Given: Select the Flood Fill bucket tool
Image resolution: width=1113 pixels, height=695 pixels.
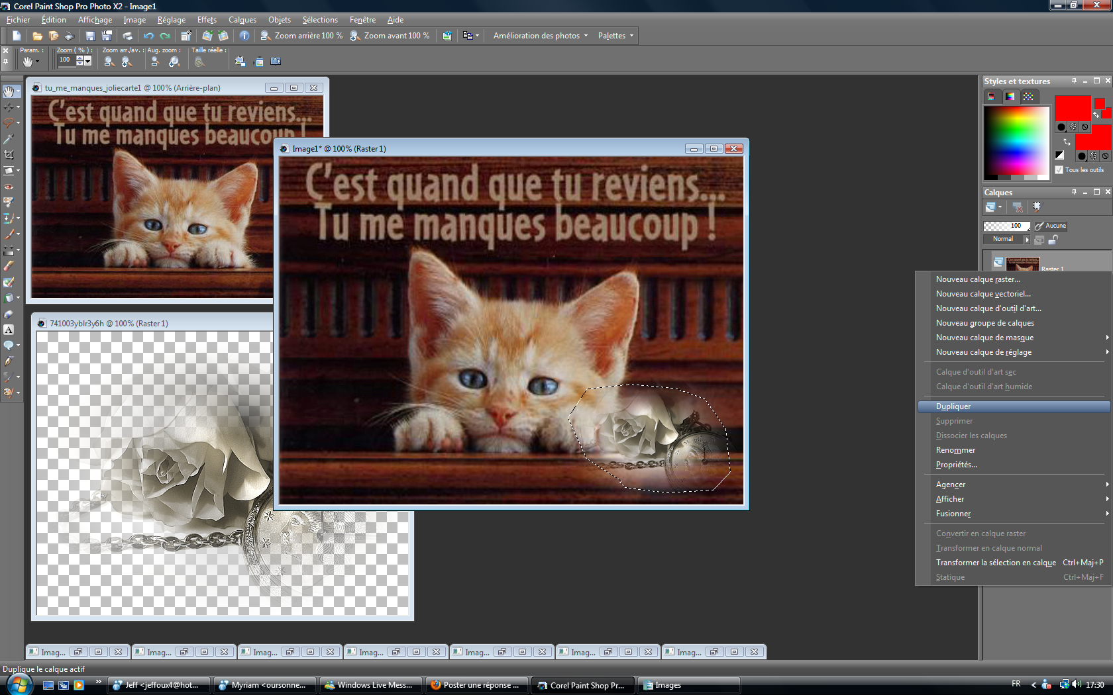Looking at the screenshot, I should click(x=9, y=298).
